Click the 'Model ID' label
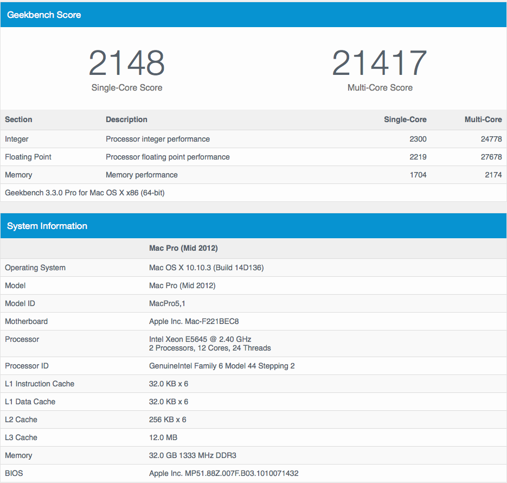Image resolution: width=507 pixels, height=483 pixels. pos(20,303)
